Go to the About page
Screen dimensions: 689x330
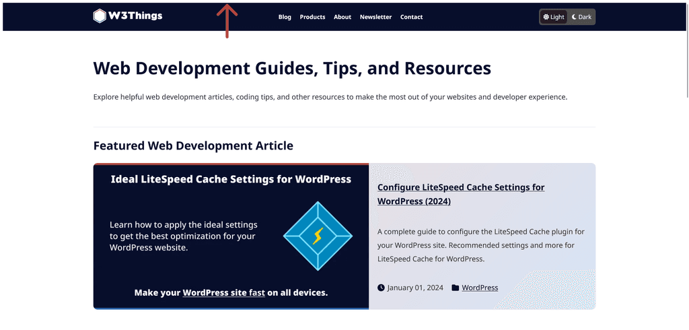point(342,17)
